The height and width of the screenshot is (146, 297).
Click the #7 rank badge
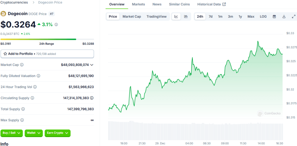52,14
